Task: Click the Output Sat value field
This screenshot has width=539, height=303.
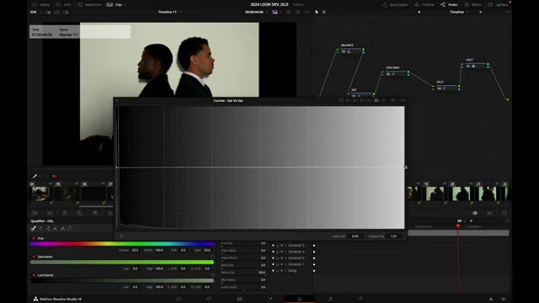Action: point(393,236)
